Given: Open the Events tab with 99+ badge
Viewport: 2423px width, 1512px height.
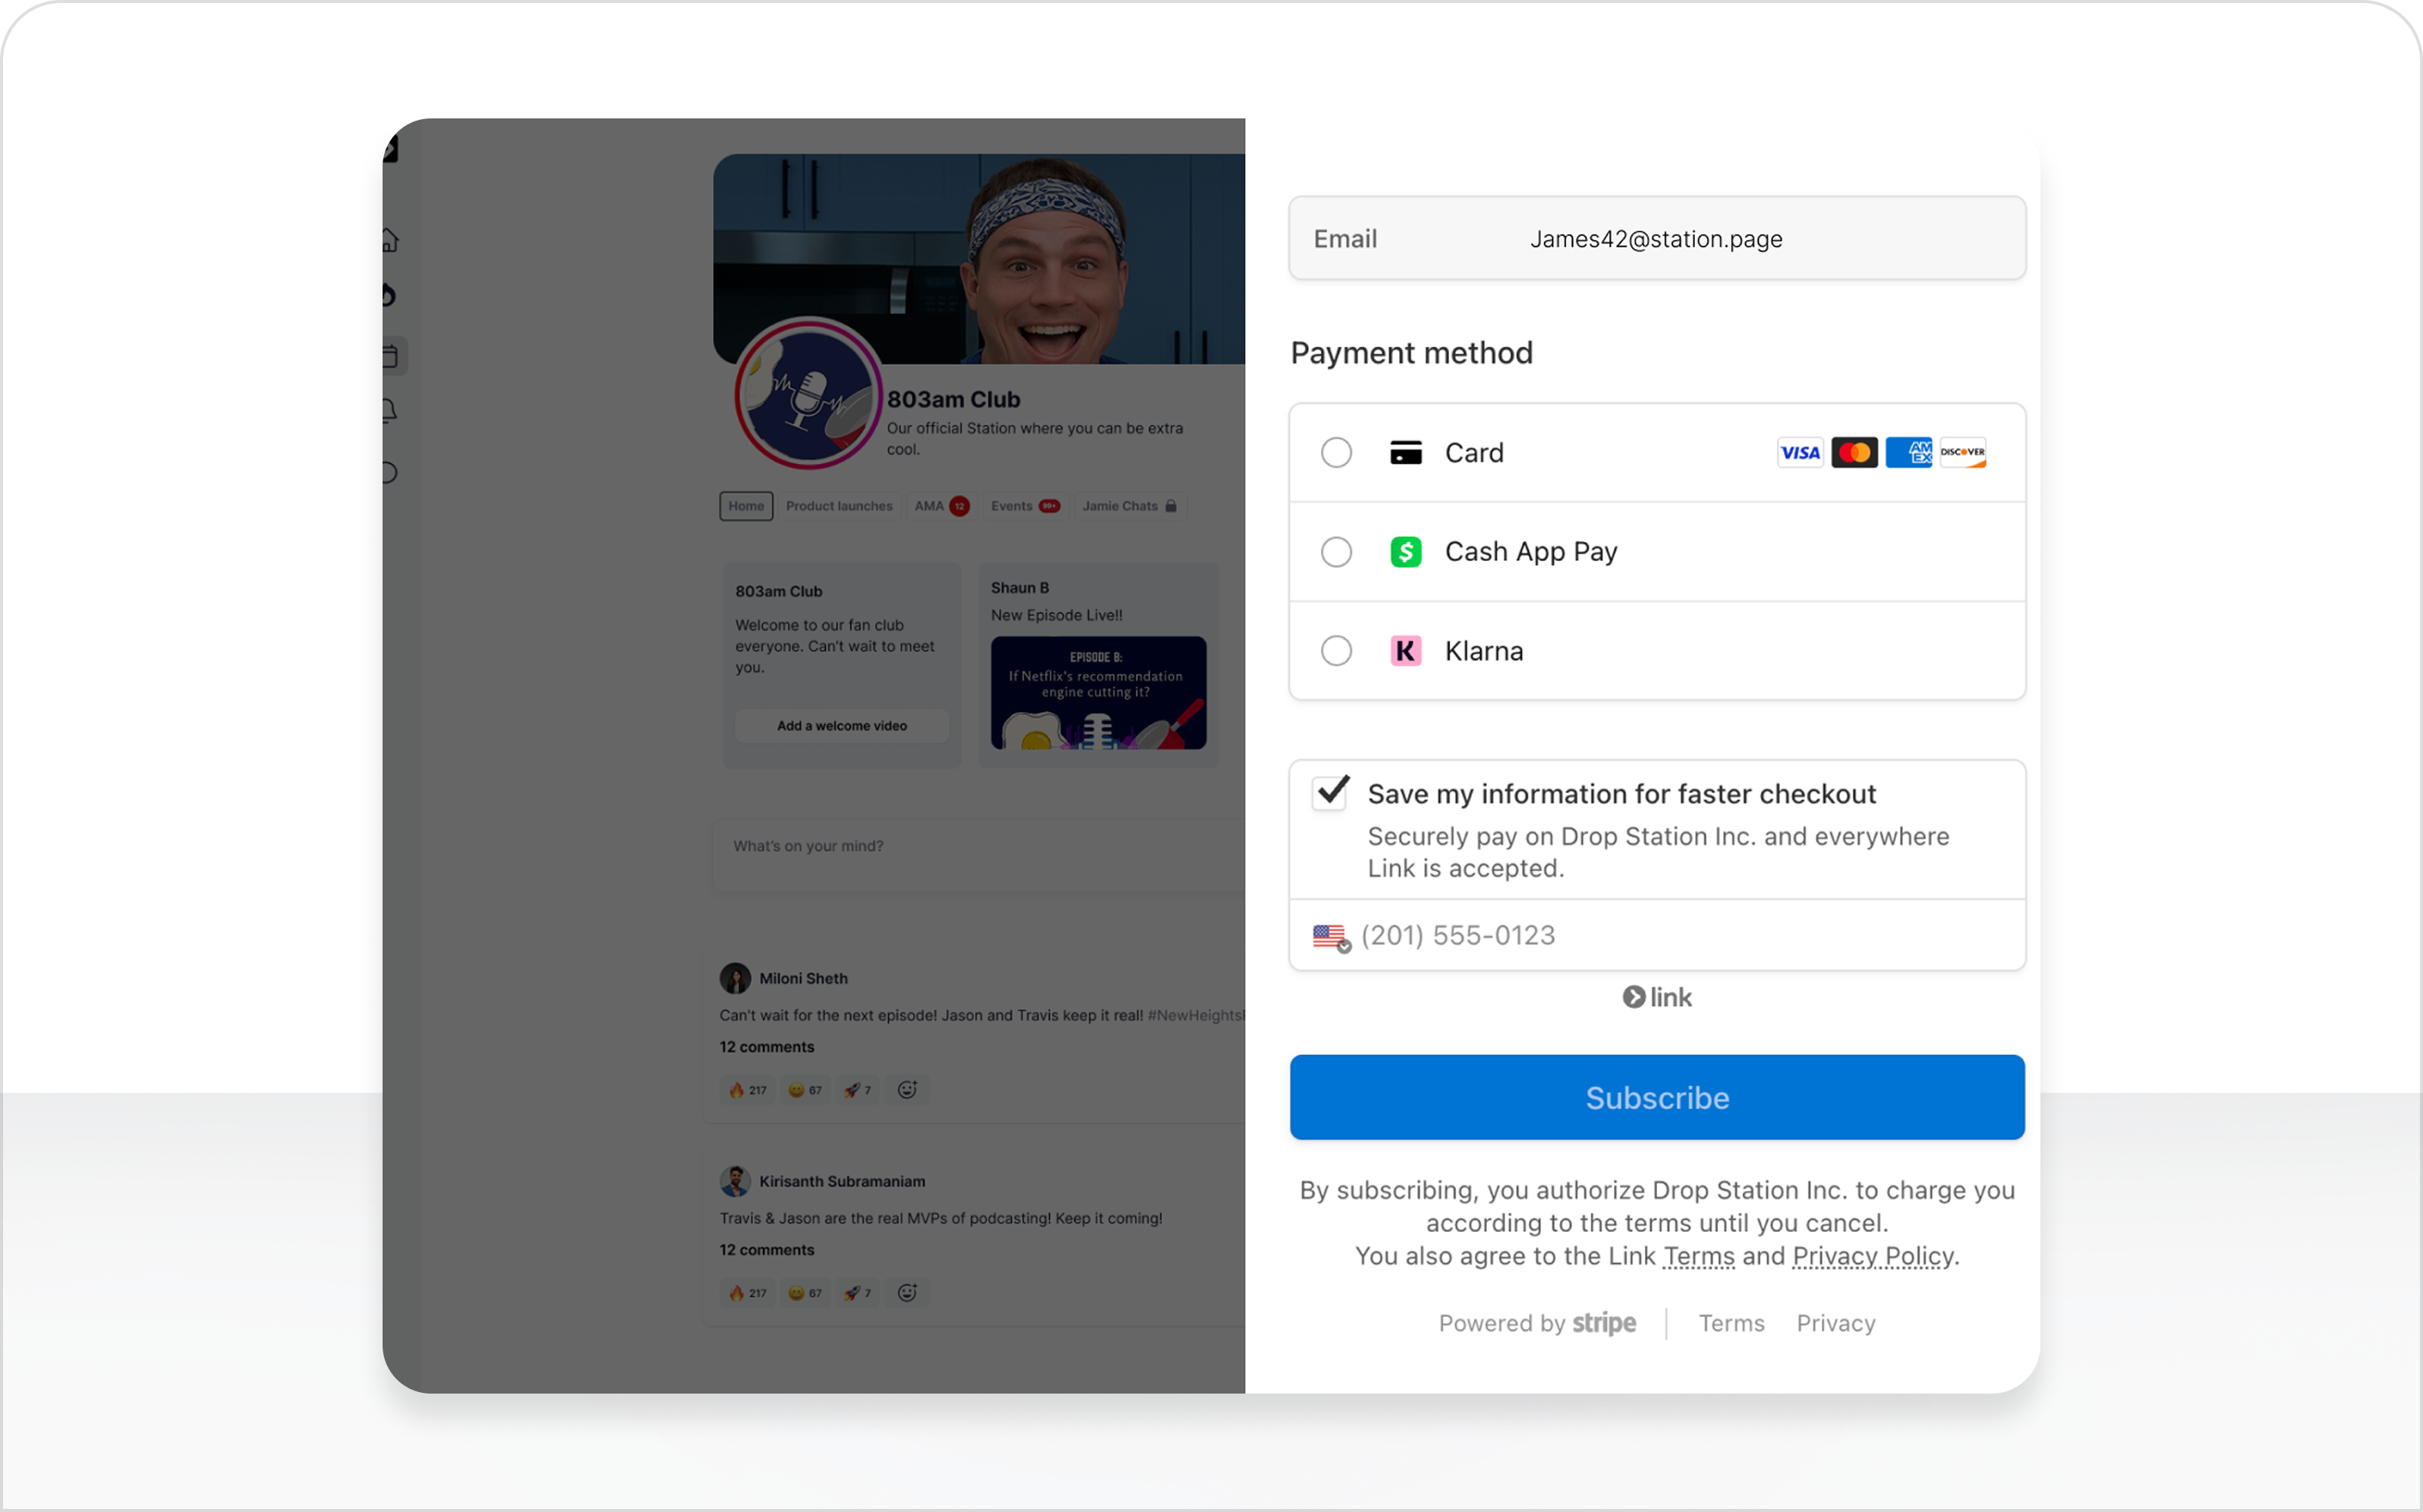Looking at the screenshot, I should coord(1025,506).
